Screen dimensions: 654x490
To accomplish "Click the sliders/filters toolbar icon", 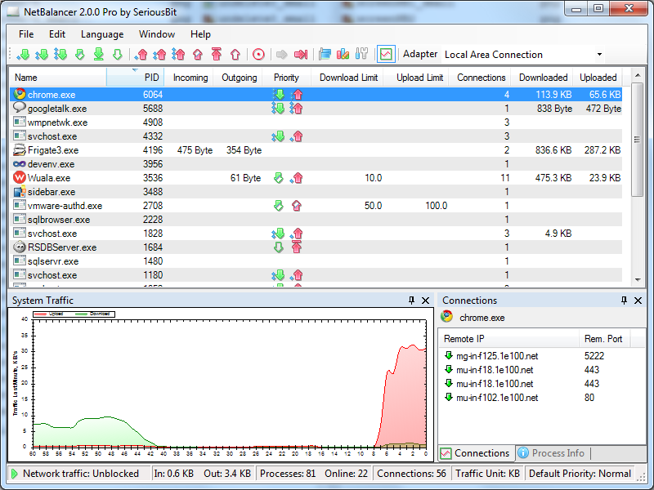I will click(362, 54).
